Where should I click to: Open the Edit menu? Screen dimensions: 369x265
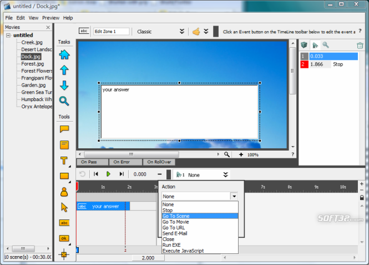coord(21,18)
